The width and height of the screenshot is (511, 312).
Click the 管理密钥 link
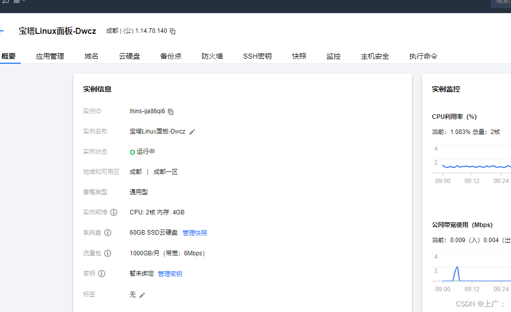pyautogui.click(x=170, y=274)
